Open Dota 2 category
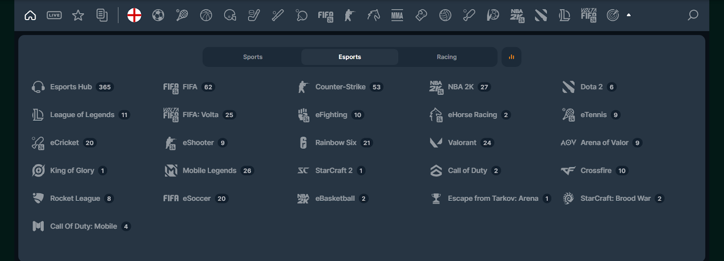Image resolution: width=724 pixels, height=261 pixels. 589,87
